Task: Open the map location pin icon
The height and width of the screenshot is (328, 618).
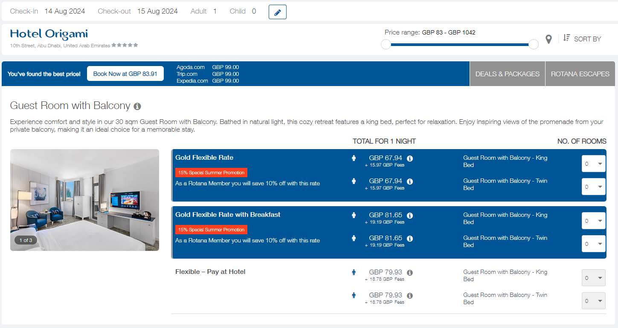Action: click(549, 40)
